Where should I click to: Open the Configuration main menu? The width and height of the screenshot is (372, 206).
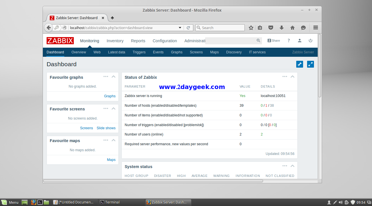[165, 41]
